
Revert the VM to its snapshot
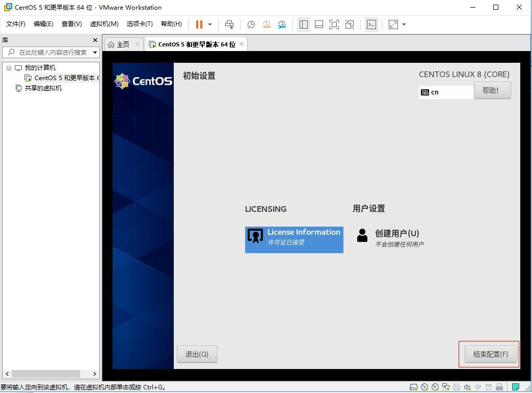tap(266, 24)
